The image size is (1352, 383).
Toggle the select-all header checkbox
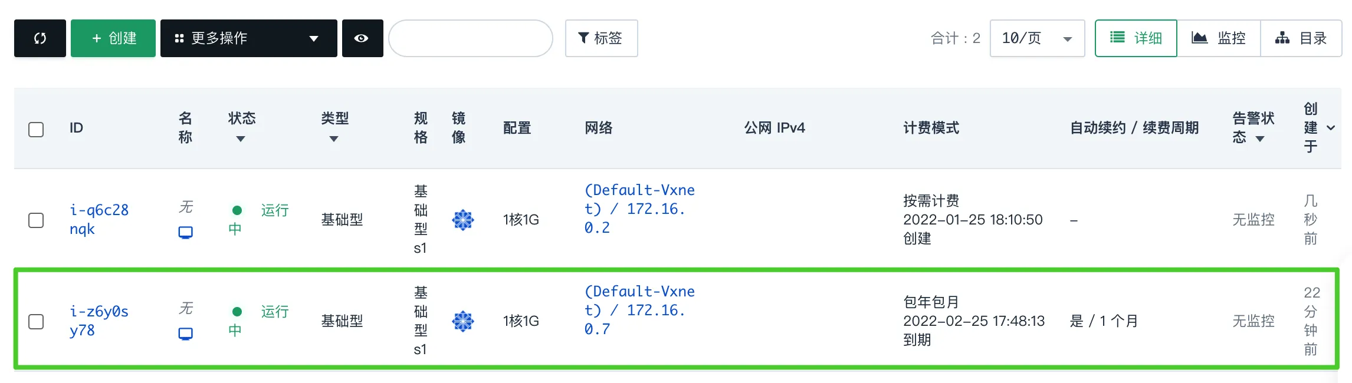[x=36, y=129]
